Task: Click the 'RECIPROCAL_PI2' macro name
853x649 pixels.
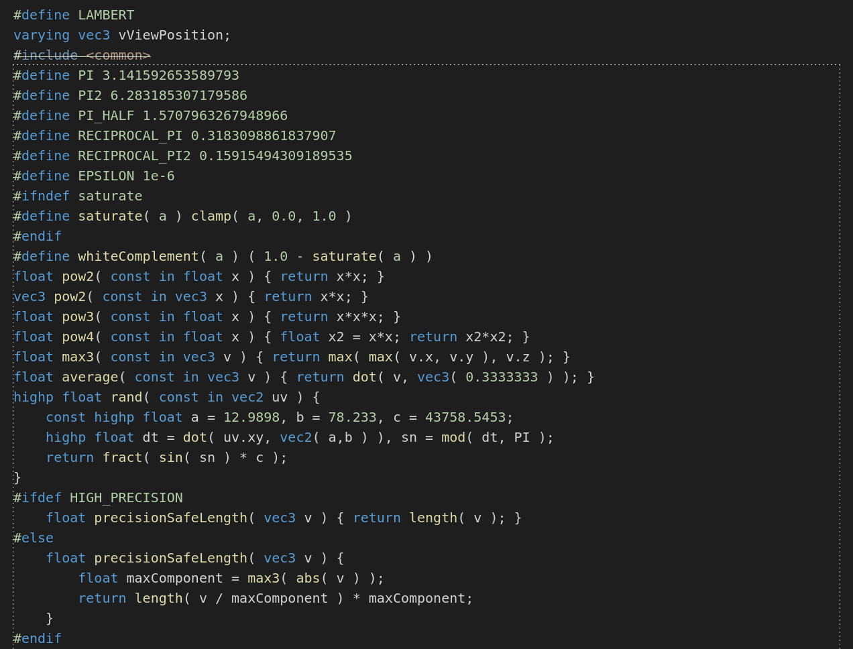Action: 134,156
